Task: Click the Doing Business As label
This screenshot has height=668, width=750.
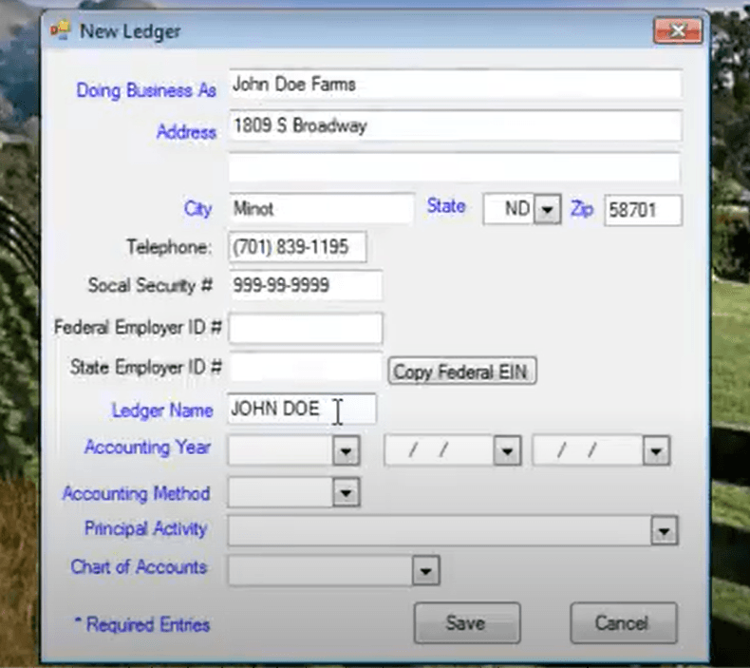Action: point(146,90)
